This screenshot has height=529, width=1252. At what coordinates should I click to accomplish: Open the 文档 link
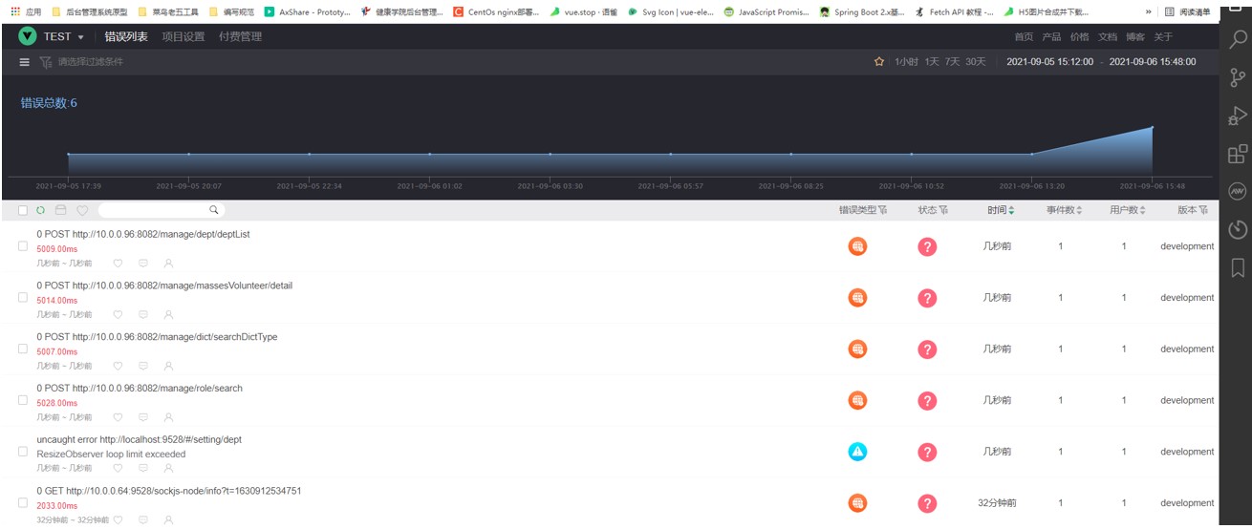1108,37
